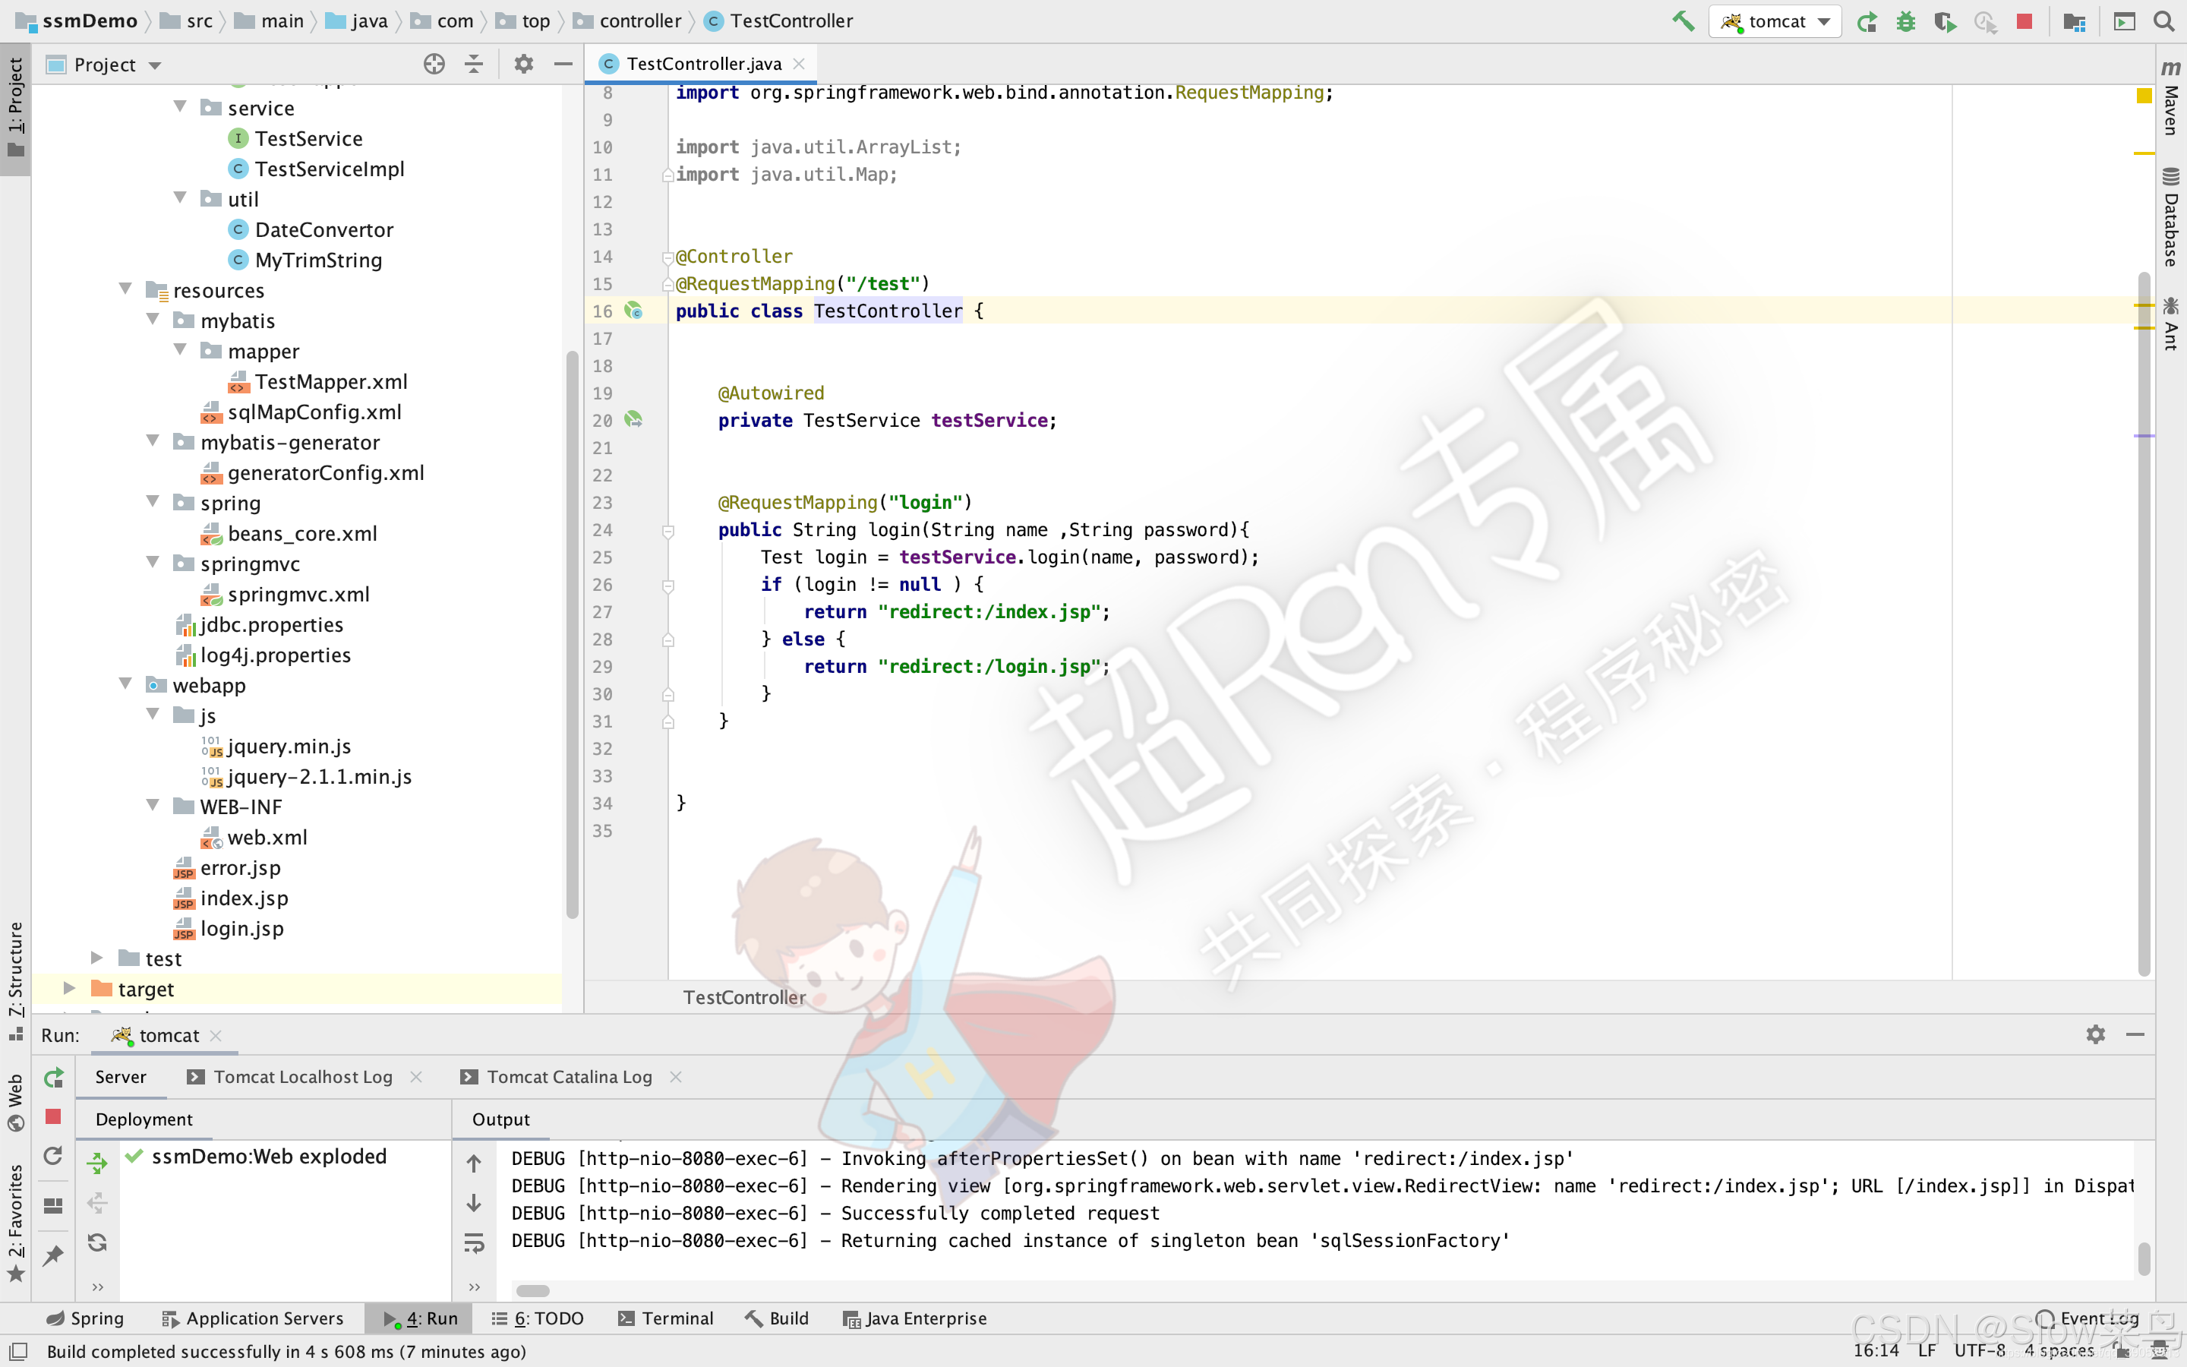Open the Ant tool window
The height and width of the screenshot is (1367, 2187).
pos(2171,323)
